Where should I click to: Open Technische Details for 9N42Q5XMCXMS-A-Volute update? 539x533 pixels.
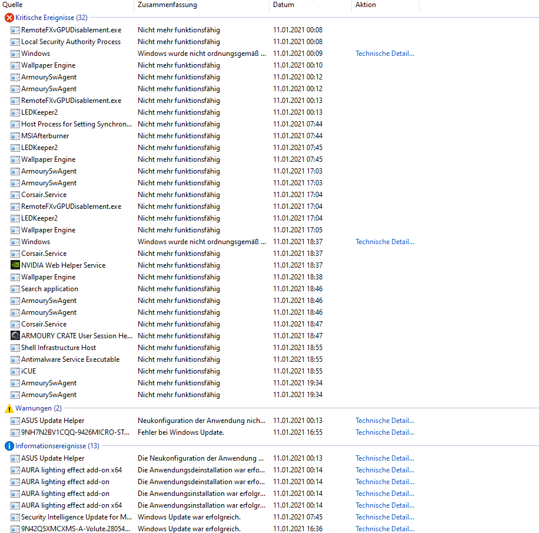coord(385,529)
